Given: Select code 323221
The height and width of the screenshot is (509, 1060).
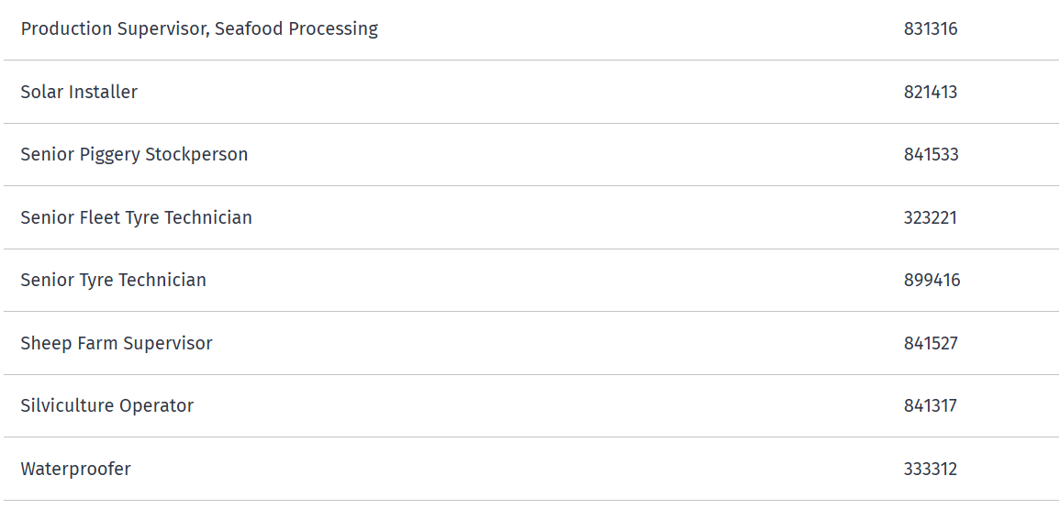Looking at the screenshot, I should 931,217.
